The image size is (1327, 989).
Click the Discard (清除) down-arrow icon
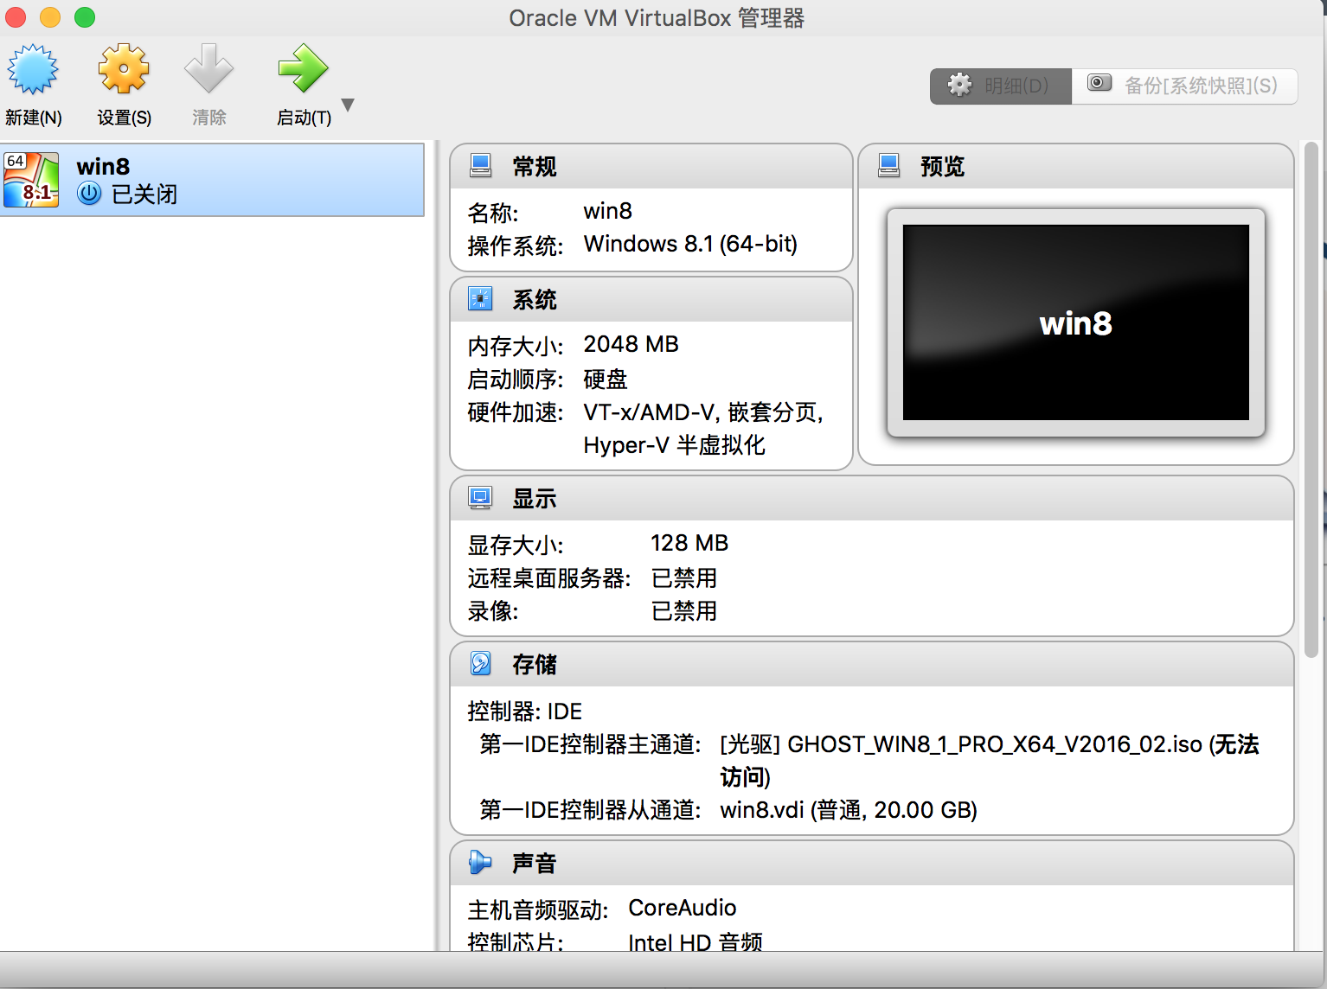pyautogui.click(x=208, y=69)
